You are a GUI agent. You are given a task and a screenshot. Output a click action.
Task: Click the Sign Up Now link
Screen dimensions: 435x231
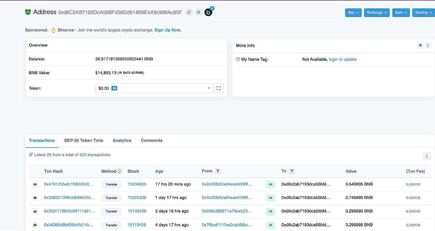click(168, 30)
